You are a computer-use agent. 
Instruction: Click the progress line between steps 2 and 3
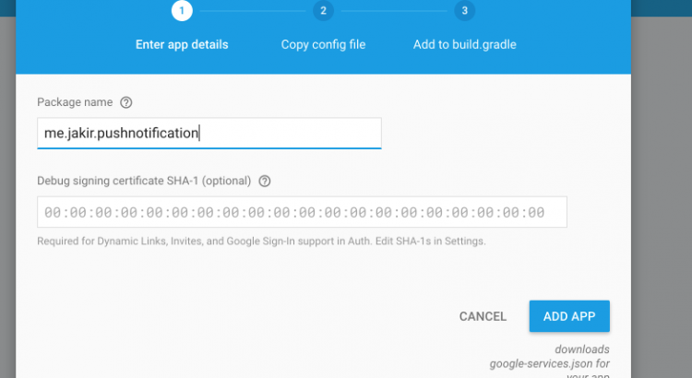tap(393, 11)
